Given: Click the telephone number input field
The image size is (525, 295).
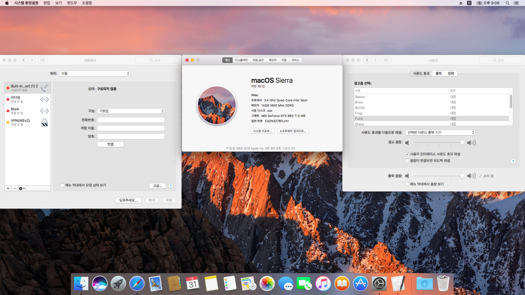Looking at the screenshot, I should pyautogui.click(x=131, y=120).
